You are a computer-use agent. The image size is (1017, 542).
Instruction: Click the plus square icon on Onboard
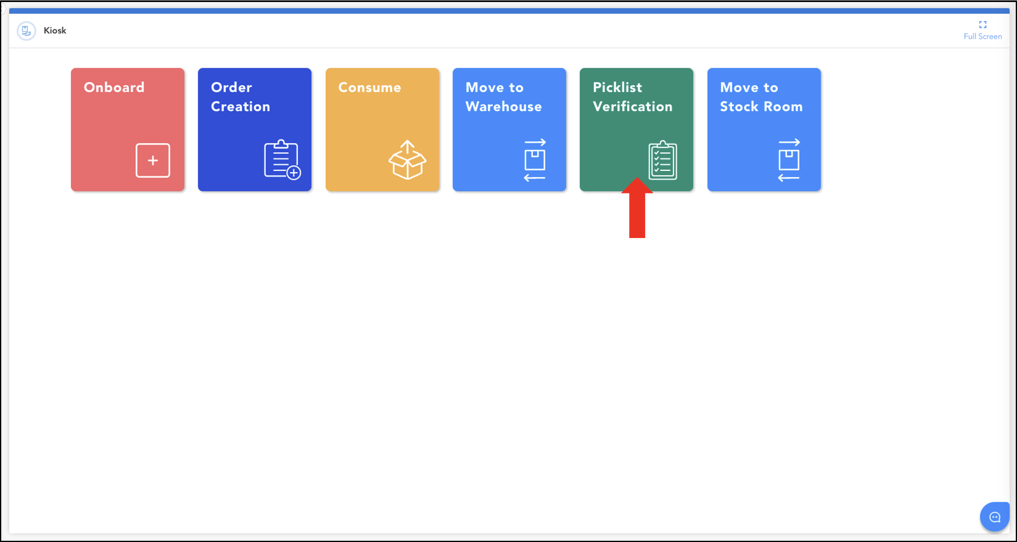click(152, 160)
